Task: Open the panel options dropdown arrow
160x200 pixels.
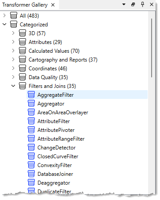Action: [x=124, y=4]
